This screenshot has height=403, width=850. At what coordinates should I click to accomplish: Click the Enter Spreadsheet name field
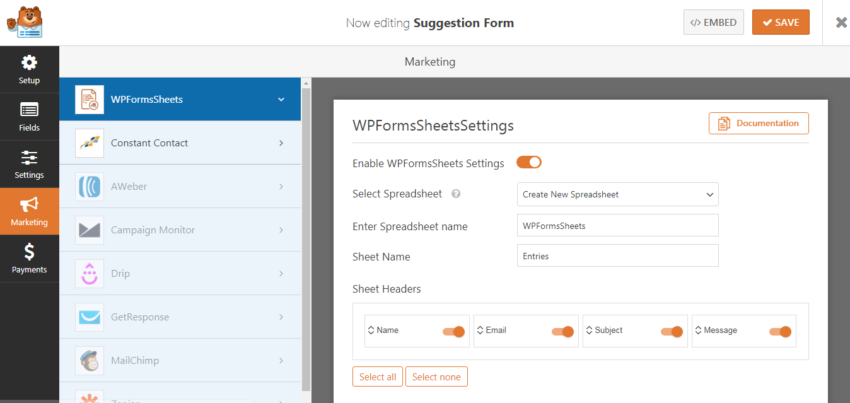[x=617, y=226]
